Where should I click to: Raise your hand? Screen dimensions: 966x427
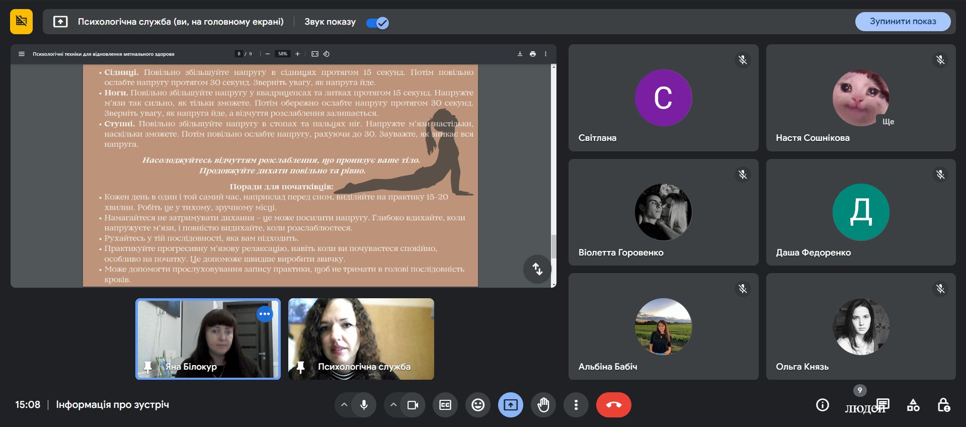543,405
